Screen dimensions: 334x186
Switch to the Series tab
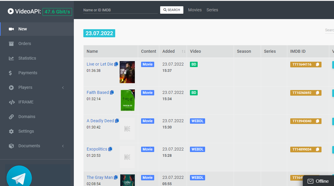tap(212, 10)
